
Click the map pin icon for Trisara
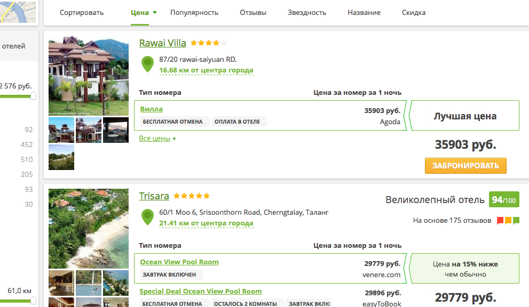point(147,217)
